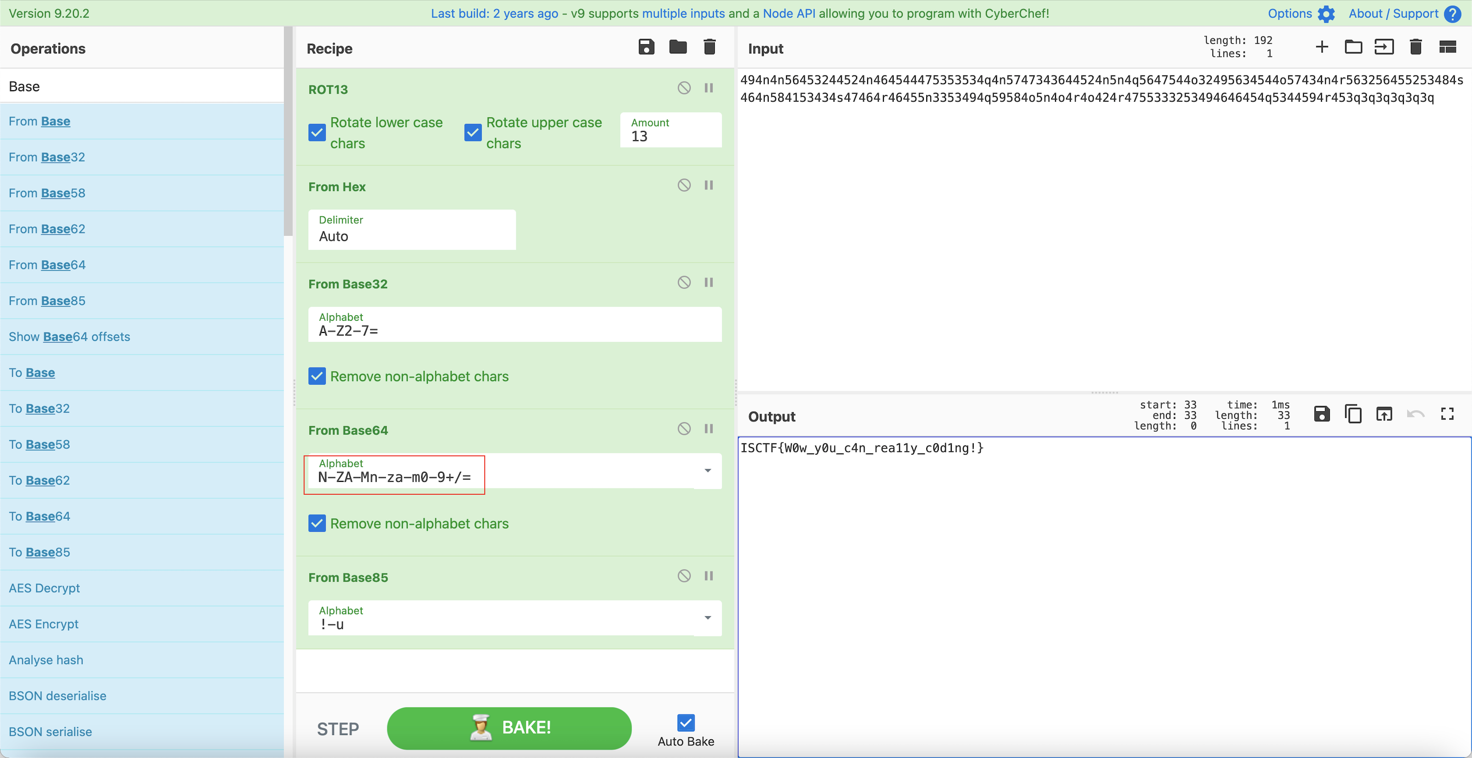Viewport: 1472px width, 758px height.
Task: Load a saved recipe via folder icon
Action: pos(678,47)
